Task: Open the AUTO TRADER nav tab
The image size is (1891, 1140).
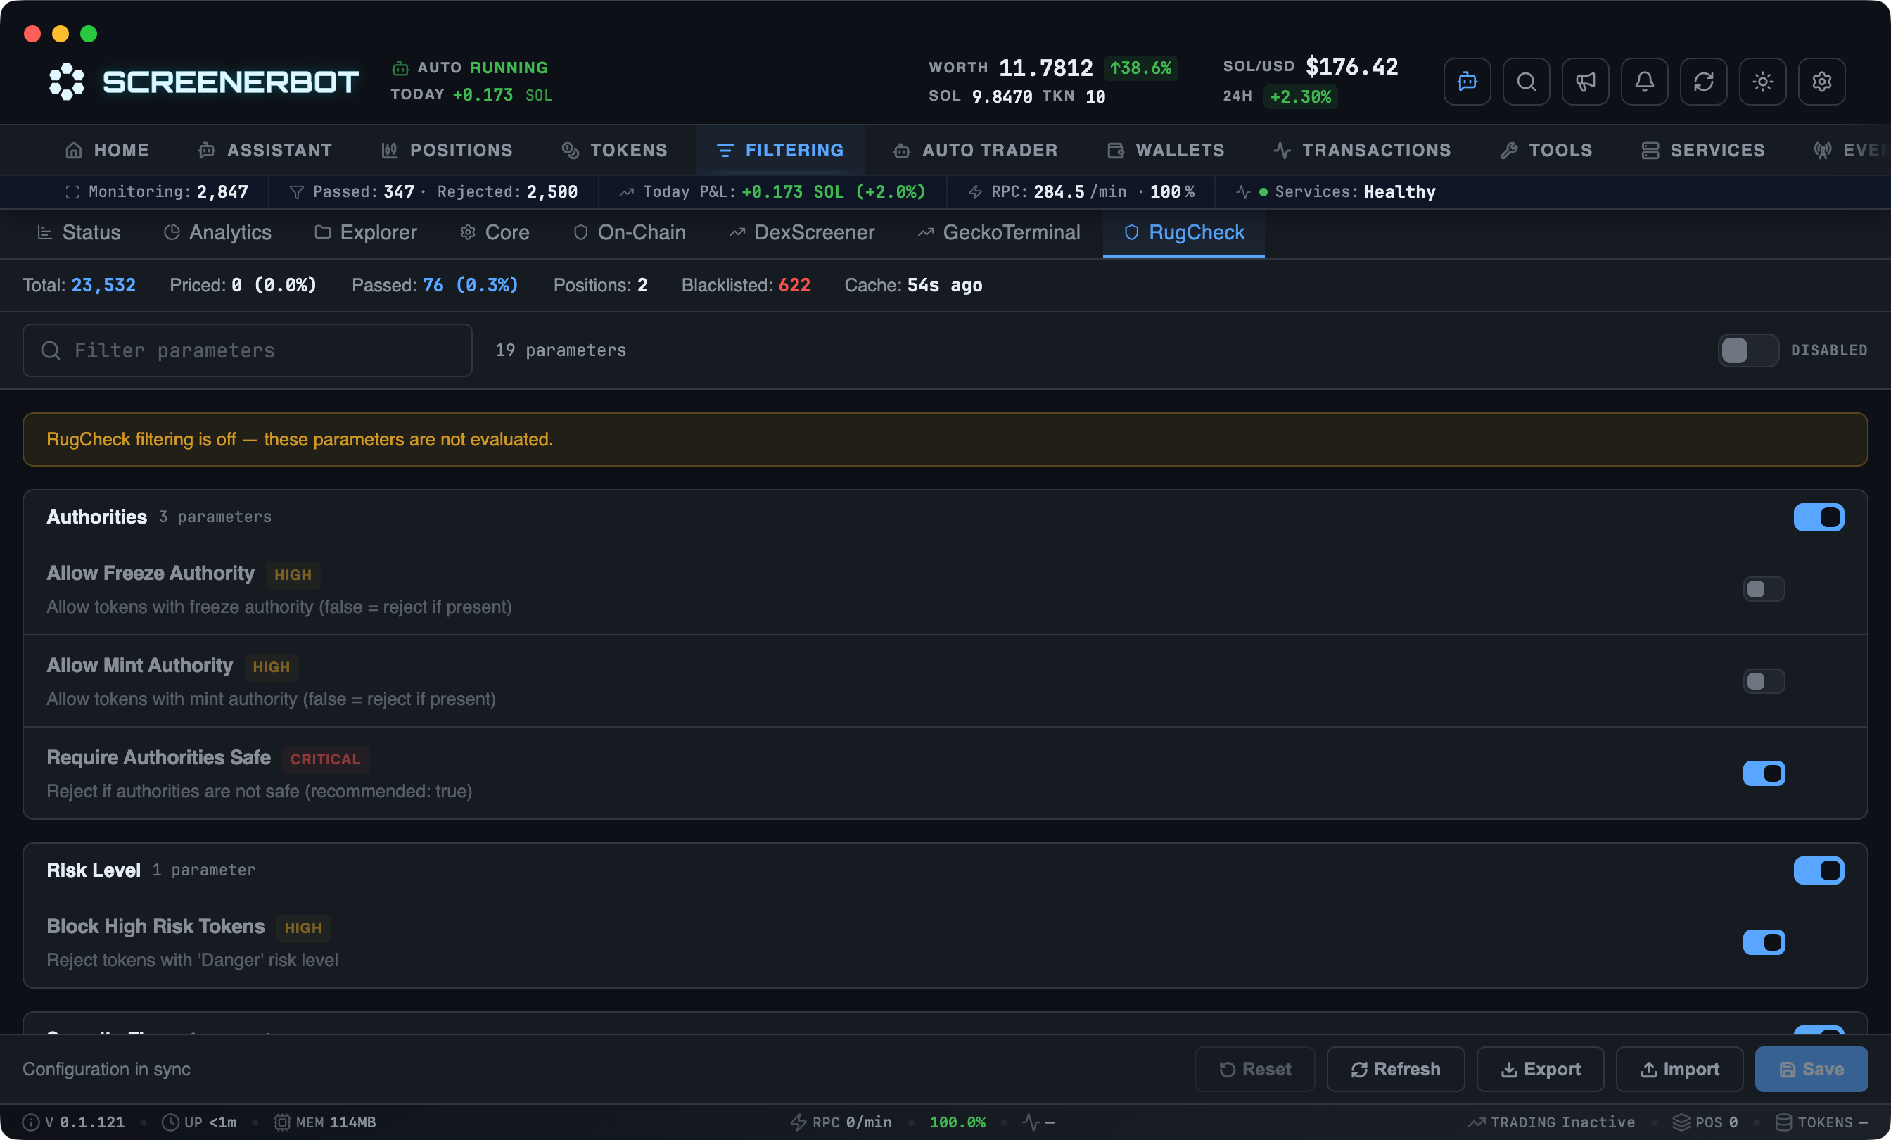Action: 974,150
